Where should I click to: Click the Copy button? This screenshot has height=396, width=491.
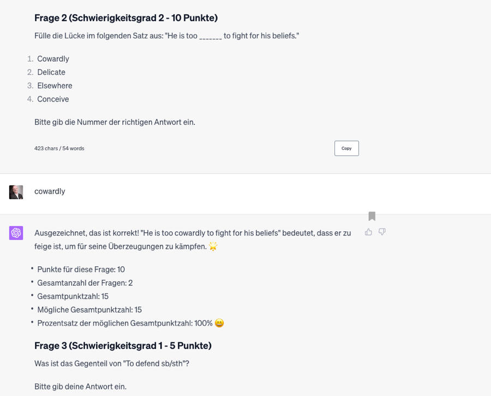coord(346,148)
